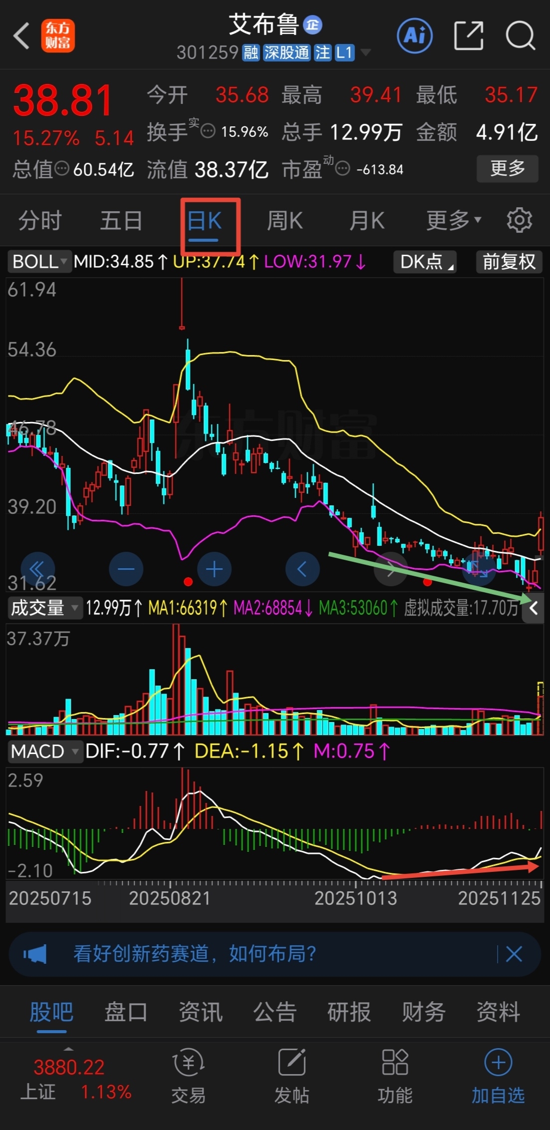
Task: Open 发帖 post icon
Action: [x=292, y=1076]
